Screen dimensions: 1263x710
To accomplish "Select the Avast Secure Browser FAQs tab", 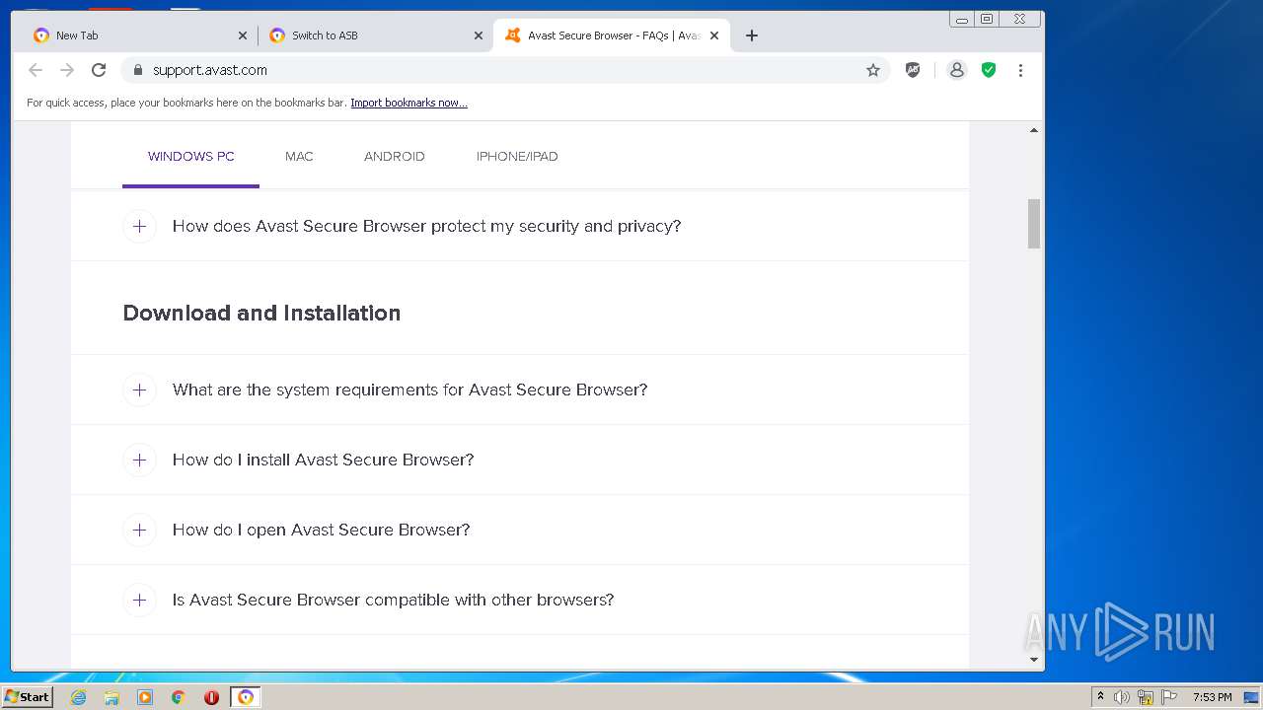I will [x=612, y=35].
